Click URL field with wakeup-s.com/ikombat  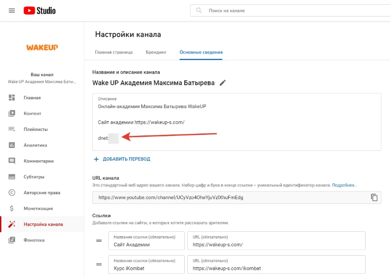(276, 264)
